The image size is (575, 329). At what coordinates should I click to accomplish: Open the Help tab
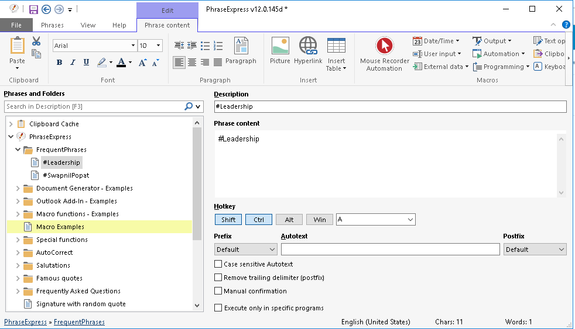coord(119,25)
